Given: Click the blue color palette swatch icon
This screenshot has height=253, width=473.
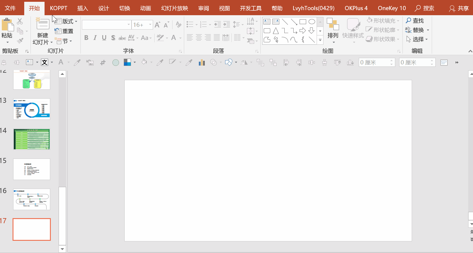Looking at the screenshot, I should 127,62.
